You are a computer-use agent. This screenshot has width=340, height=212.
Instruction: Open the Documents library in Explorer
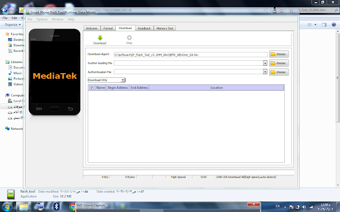tap(15, 67)
